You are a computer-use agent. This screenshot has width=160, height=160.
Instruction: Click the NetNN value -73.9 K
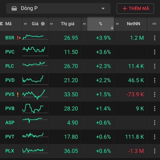pyautogui.click(x=135, y=94)
